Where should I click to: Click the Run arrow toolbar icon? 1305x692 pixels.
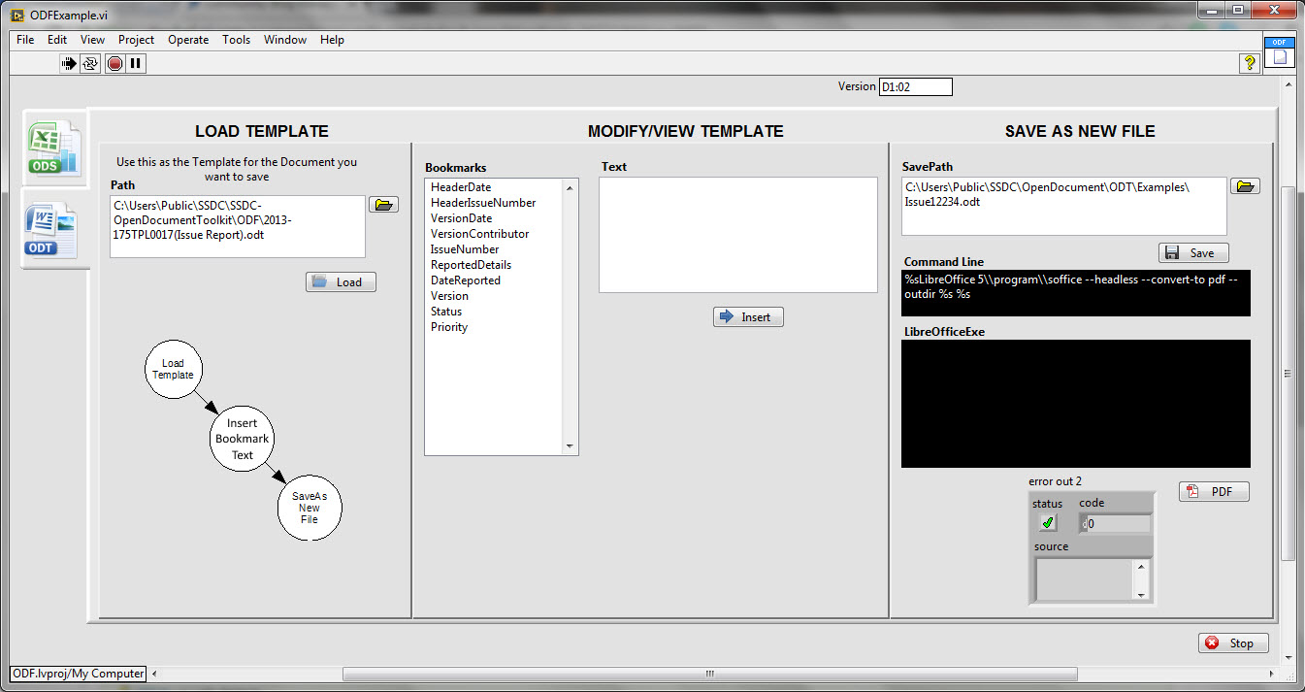pyautogui.click(x=69, y=64)
